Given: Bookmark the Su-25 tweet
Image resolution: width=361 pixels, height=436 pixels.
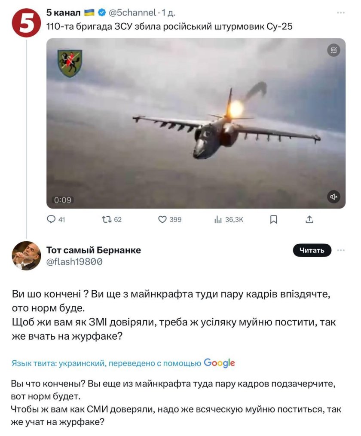Looking at the screenshot, I should (x=273, y=220).
